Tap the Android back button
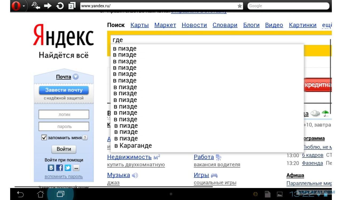This screenshot has height=200, width=342. tap(20, 194)
